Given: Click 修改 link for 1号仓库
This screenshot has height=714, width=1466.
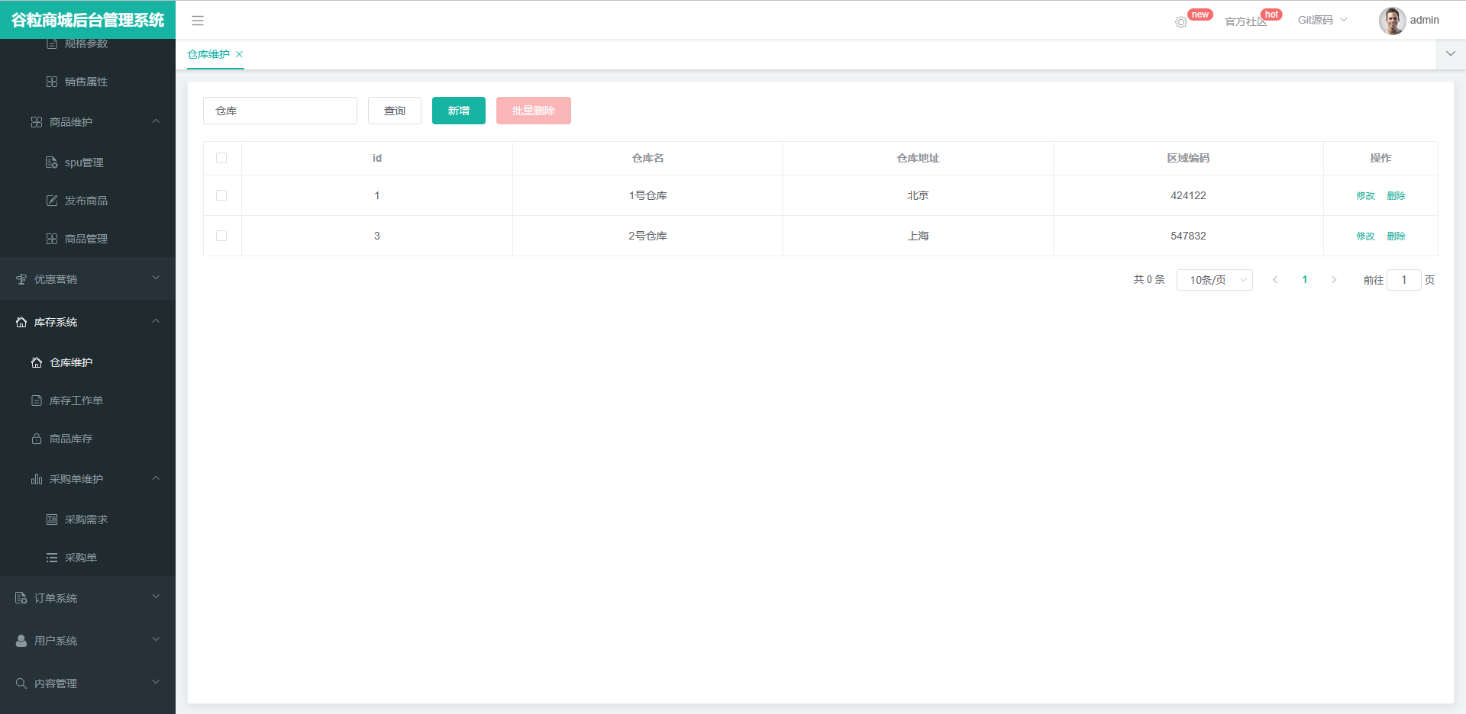Looking at the screenshot, I should (1365, 196).
